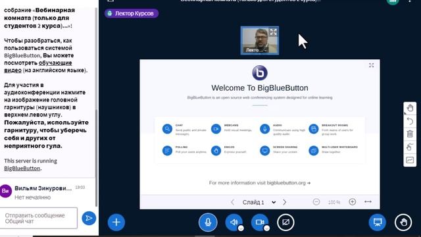421x237 pixels.
Task: Go to the previous slide
Action: [x=233, y=202]
